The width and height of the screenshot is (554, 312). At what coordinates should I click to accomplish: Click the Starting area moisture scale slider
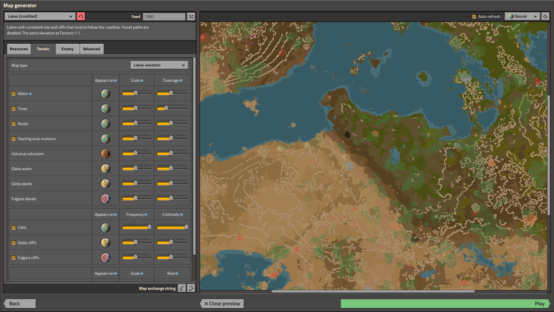[x=137, y=138]
